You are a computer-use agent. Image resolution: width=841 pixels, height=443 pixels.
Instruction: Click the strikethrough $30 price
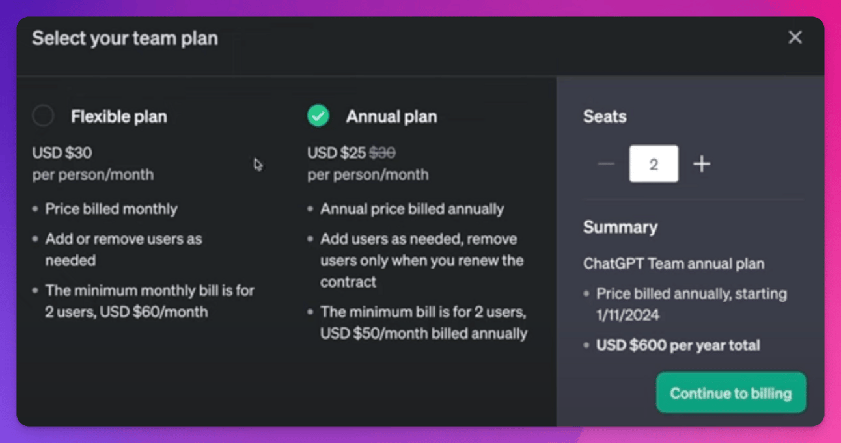383,154
